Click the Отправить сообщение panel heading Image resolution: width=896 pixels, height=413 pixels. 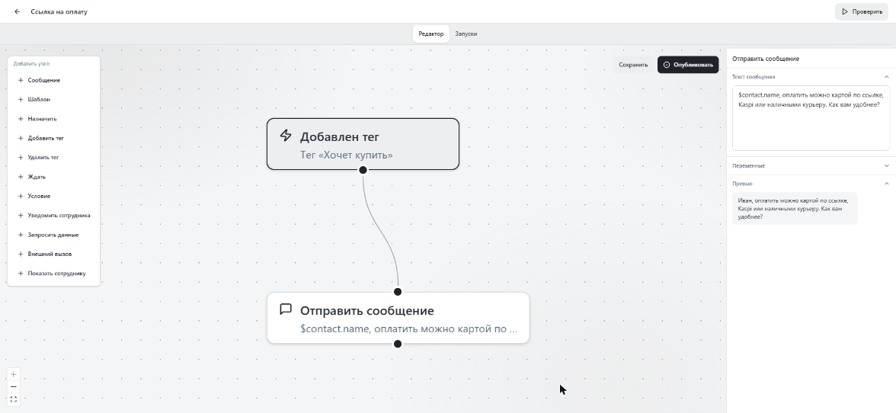tap(765, 59)
